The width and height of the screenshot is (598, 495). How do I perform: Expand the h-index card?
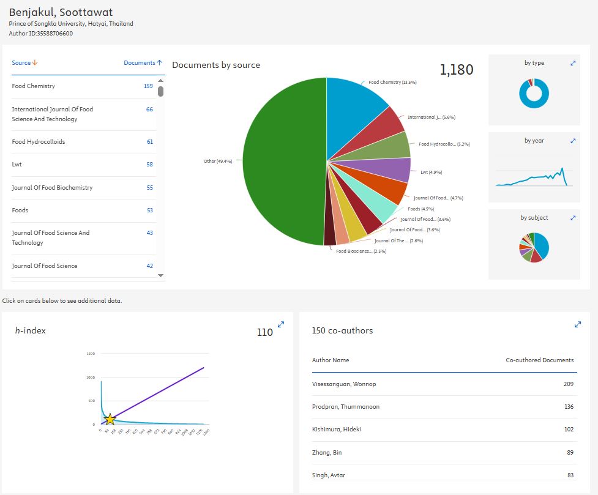[281, 324]
